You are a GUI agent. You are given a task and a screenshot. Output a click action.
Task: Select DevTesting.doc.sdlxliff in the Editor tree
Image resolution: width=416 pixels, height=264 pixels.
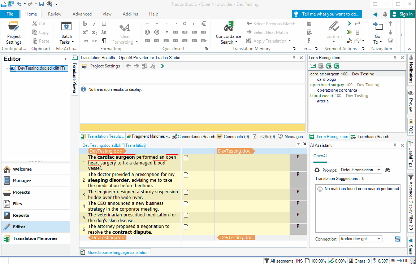tap(40, 68)
